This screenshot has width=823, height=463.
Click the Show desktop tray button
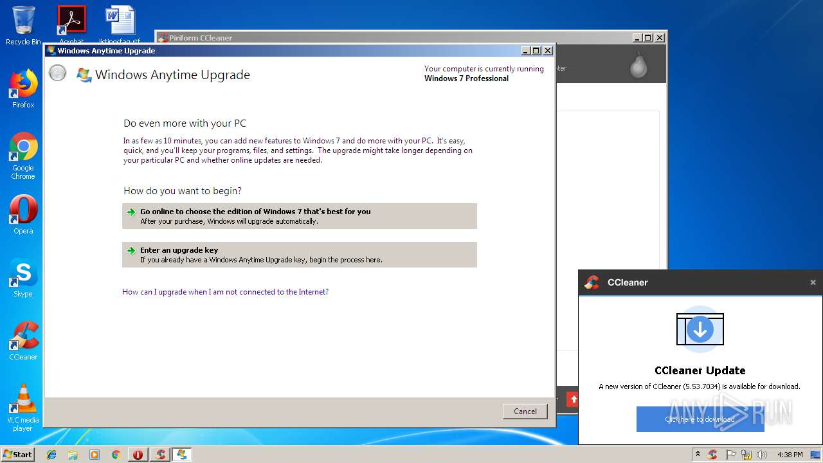click(x=815, y=455)
